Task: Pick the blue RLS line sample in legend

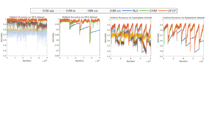Action: point(127,11)
